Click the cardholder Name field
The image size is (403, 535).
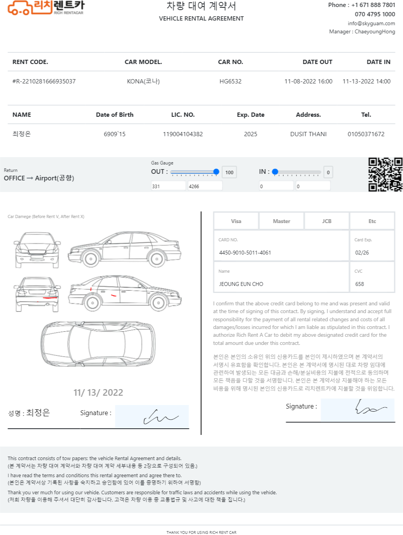click(x=281, y=277)
